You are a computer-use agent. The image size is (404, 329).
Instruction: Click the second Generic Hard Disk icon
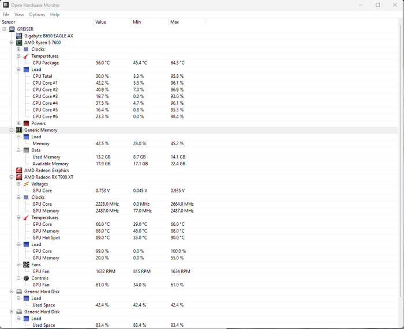point(19,312)
